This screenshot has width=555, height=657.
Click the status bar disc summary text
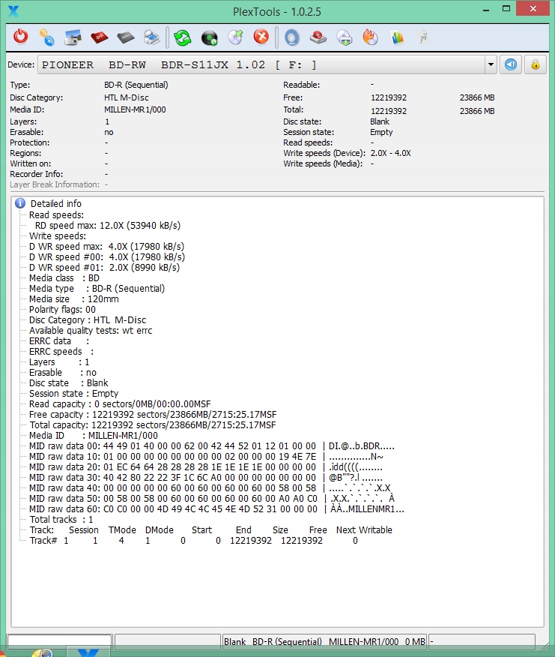point(324,642)
